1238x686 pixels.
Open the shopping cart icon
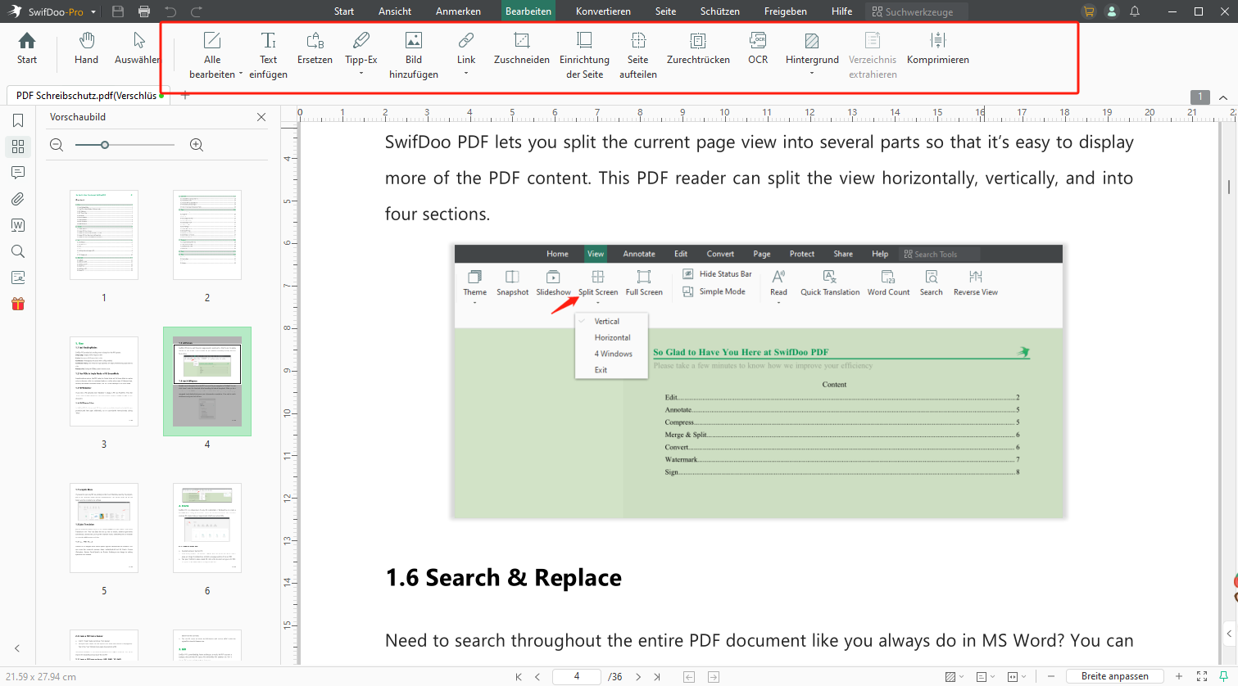[x=1089, y=11]
